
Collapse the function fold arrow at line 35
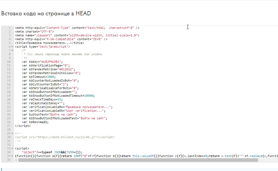[x=12, y=156]
